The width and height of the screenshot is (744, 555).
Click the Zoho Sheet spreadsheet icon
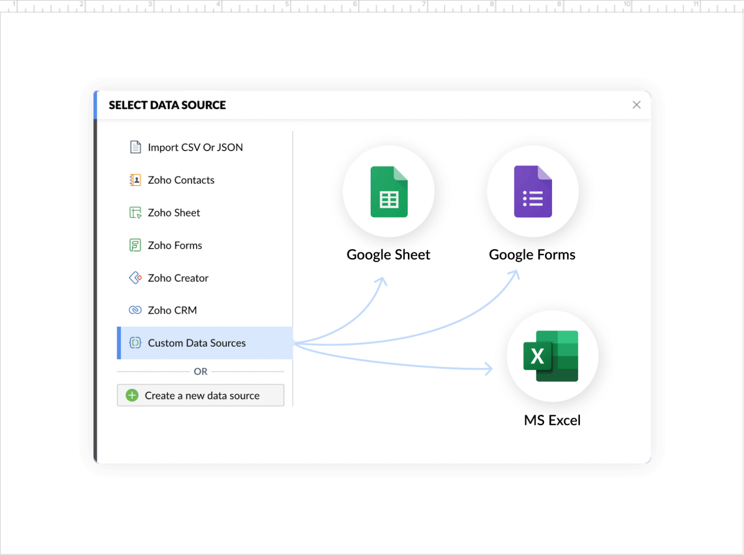[135, 212]
